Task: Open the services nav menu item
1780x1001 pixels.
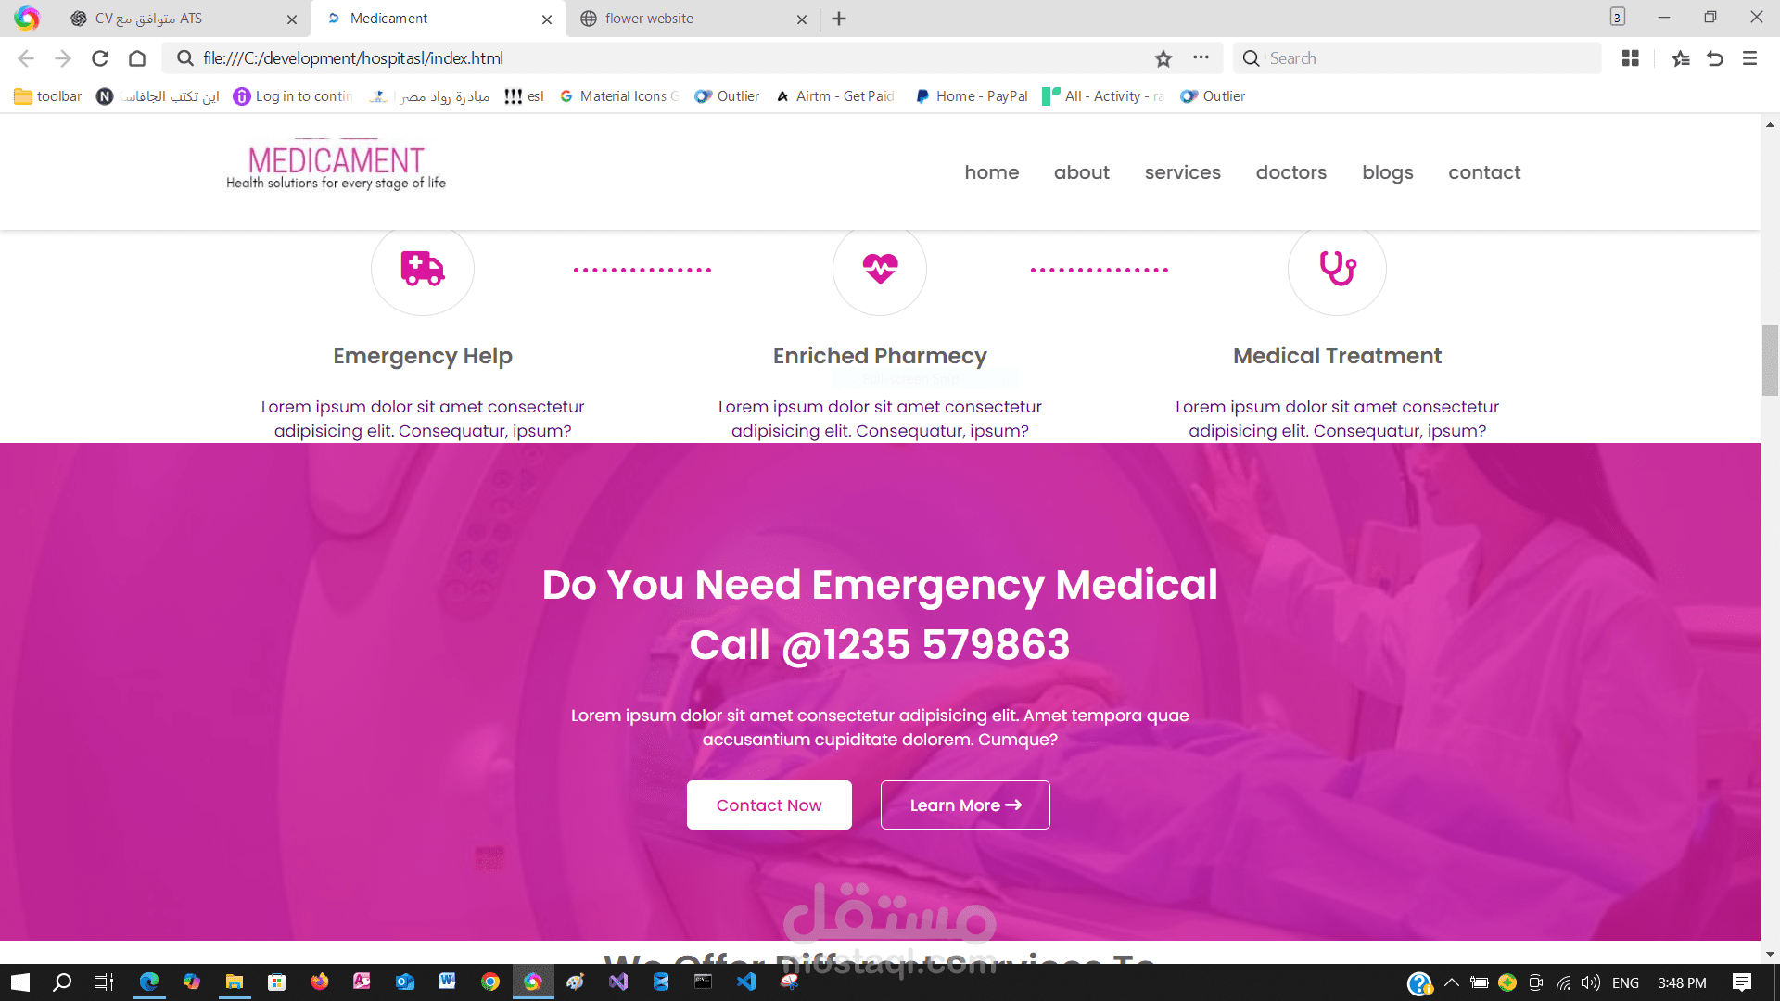Action: pos(1182,172)
